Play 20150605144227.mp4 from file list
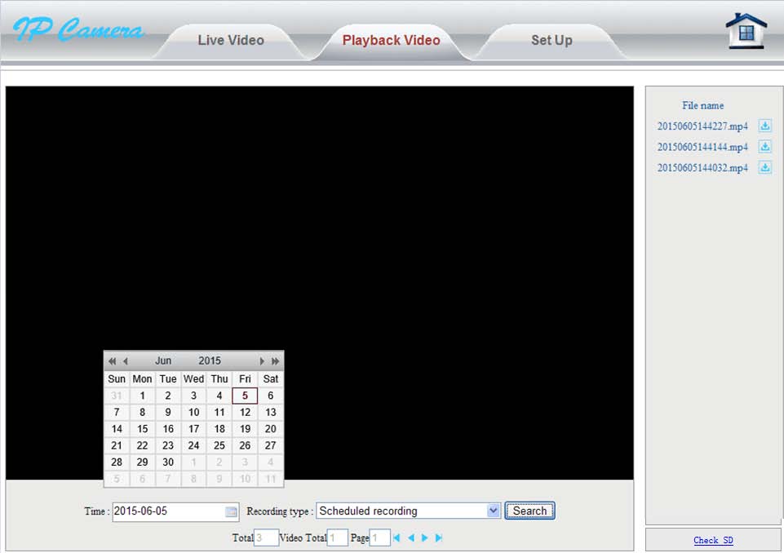This screenshot has height=553, width=784. click(702, 126)
